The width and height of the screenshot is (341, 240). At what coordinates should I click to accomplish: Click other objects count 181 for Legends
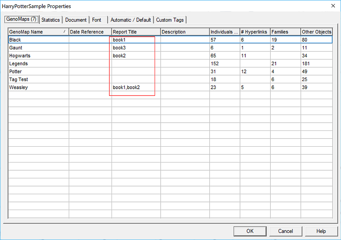point(306,64)
